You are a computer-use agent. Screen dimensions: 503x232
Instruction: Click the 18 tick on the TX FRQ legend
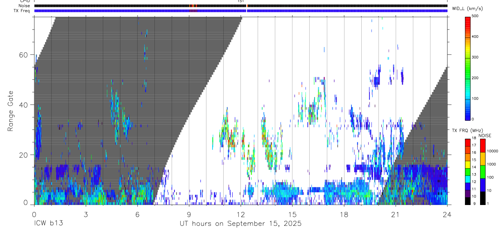[474, 138]
